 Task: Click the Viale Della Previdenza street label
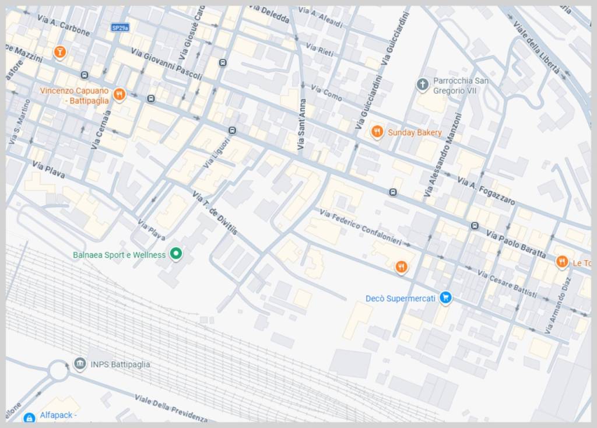pos(171,408)
